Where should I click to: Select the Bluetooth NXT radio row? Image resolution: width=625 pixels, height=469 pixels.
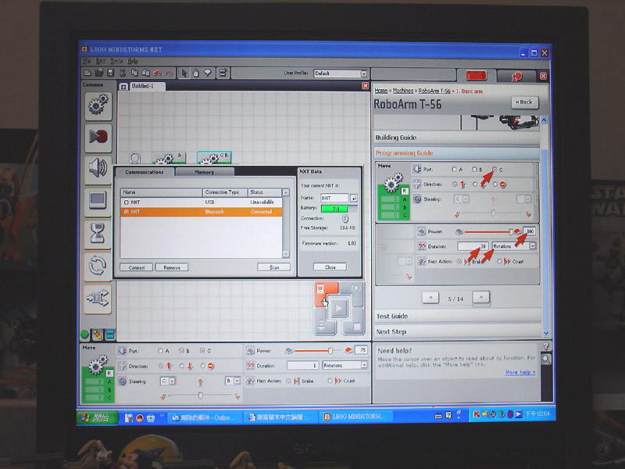pos(202,212)
